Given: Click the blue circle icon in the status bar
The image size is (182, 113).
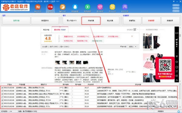Looking at the screenshot, I should coord(179,111).
